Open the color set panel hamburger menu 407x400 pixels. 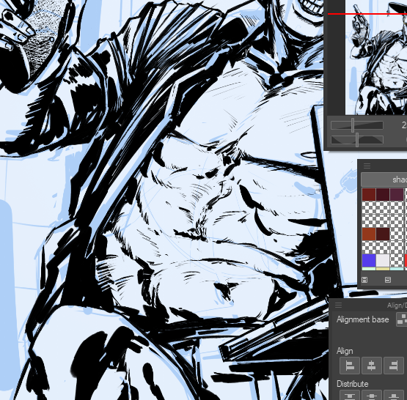[x=367, y=166]
